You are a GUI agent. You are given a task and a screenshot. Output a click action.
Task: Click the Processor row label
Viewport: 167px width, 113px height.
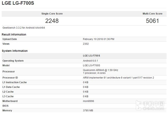[x=9, y=71]
